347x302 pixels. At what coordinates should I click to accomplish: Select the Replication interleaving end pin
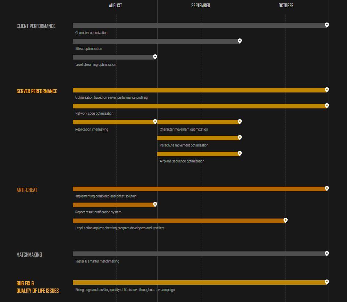pyautogui.click(x=155, y=122)
